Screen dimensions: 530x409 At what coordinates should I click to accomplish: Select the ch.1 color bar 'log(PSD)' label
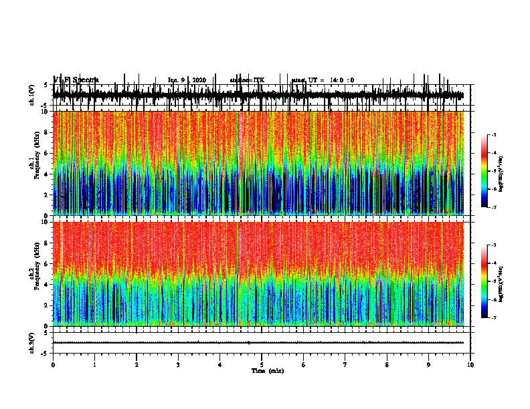click(x=501, y=174)
